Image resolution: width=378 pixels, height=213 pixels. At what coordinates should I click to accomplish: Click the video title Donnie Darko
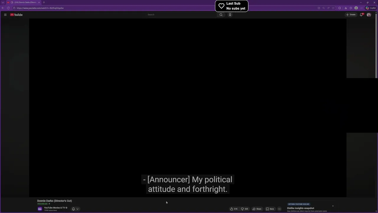(x=54, y=201)
